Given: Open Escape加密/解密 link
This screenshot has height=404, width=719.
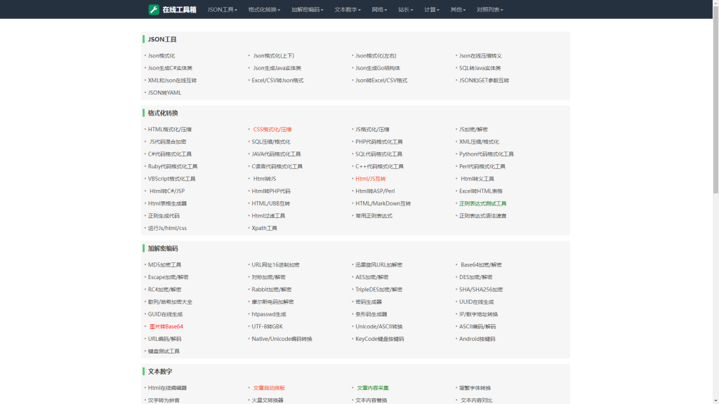Looking at the screenshot, I should 169,278.
